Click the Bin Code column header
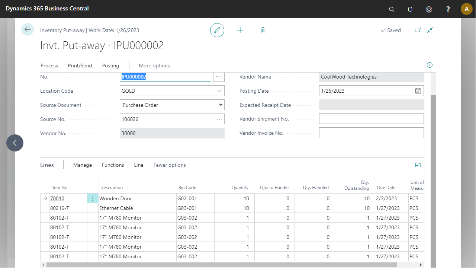This screenshot has width=476, height=268. pos(187,188)
